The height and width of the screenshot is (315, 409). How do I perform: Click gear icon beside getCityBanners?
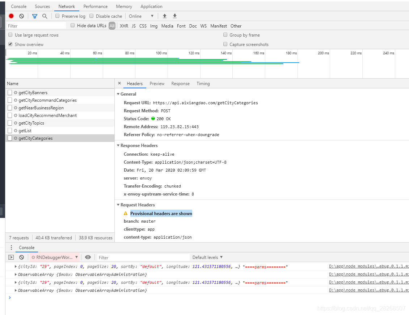pos(16,93)
